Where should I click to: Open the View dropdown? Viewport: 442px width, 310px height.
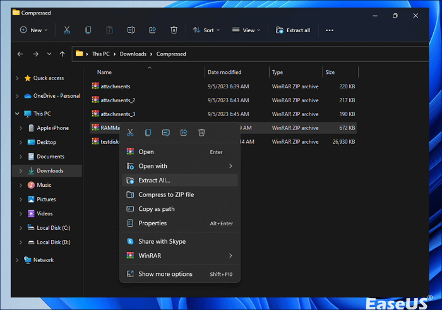[x=246, y=30]
